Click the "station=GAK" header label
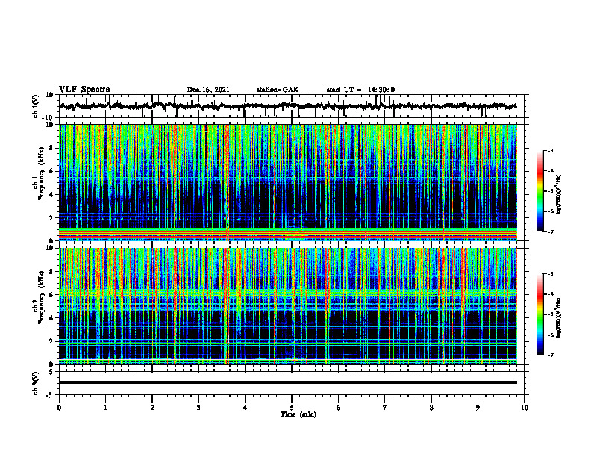Screen dimensions: 591x457 click(x=278, y=90)
